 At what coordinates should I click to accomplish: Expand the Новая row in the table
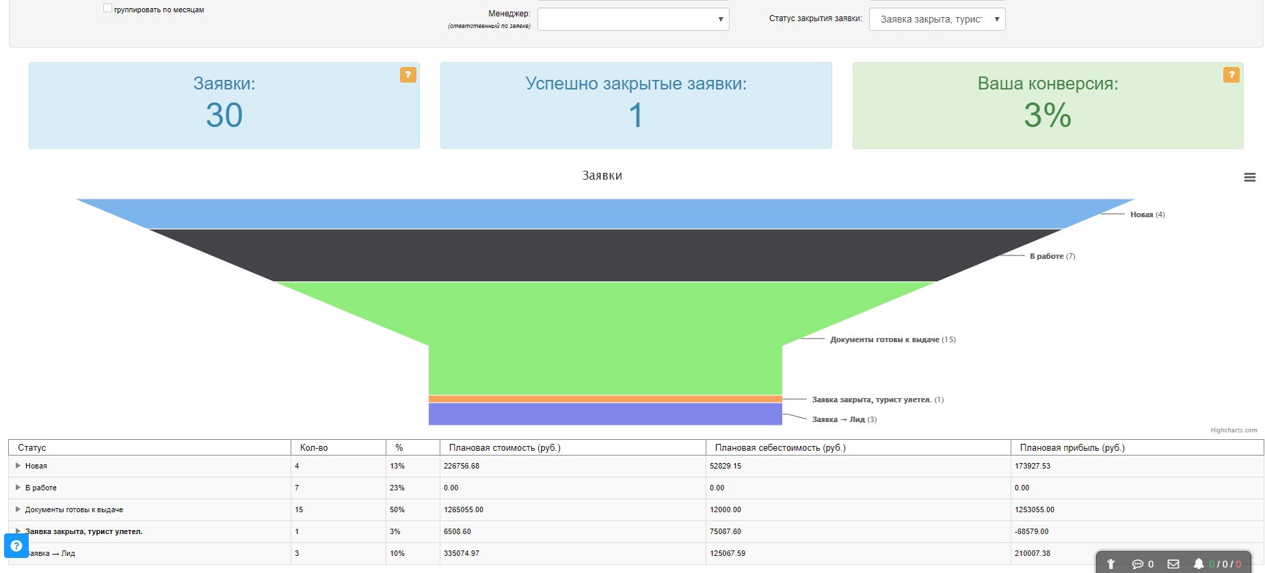(18, 466)
